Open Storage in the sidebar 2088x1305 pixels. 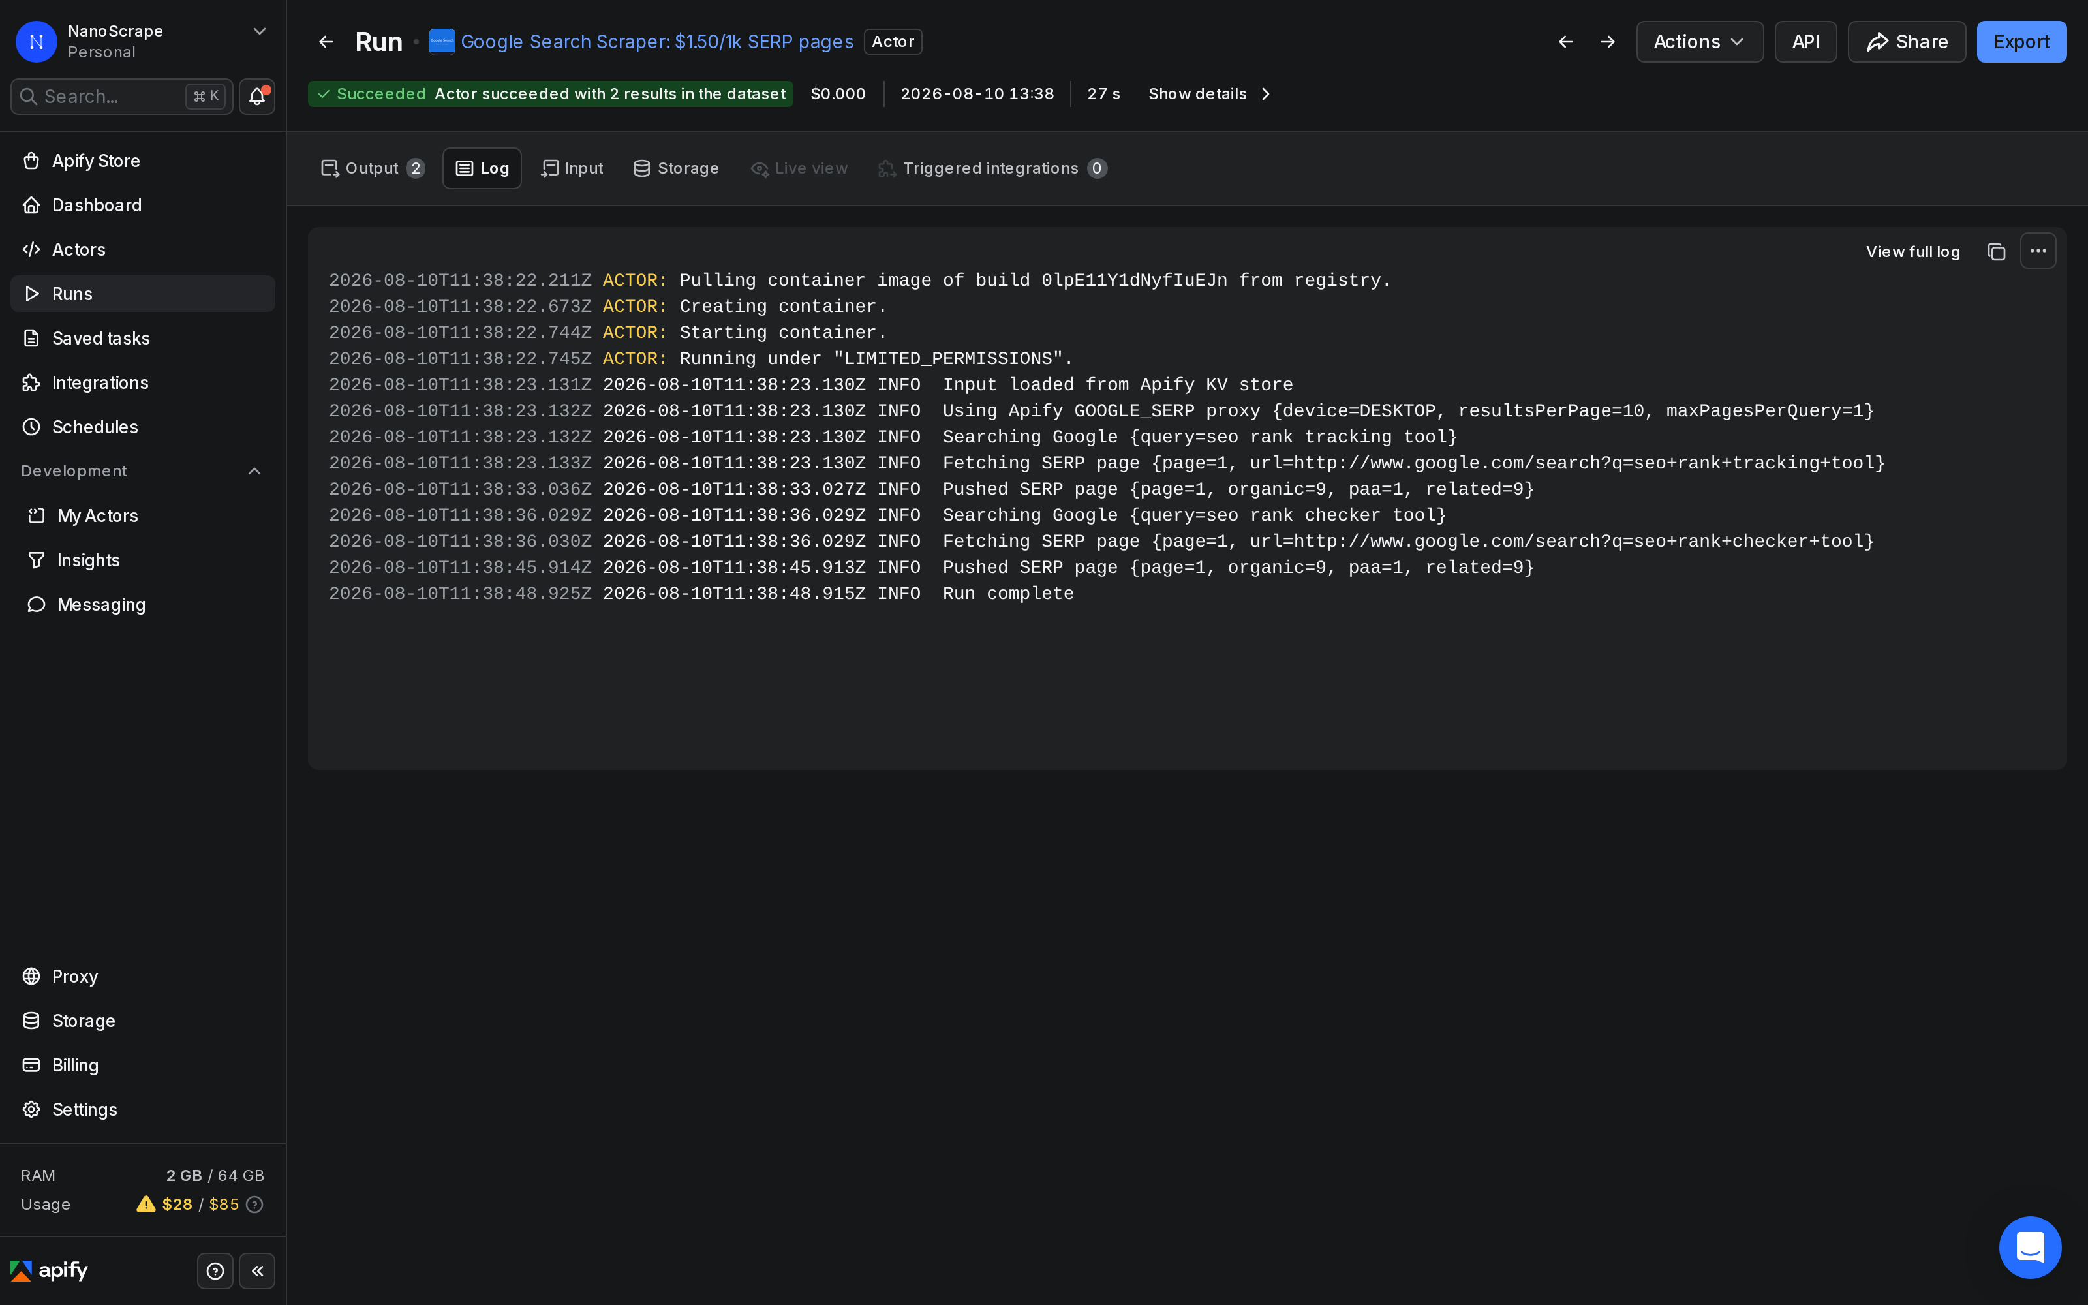pyautogui.click(x=142, y=1020)
